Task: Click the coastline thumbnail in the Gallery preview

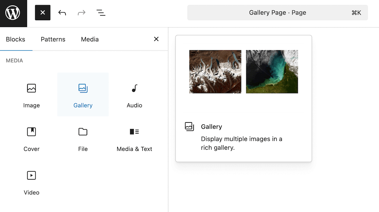Action: (272, 72)
